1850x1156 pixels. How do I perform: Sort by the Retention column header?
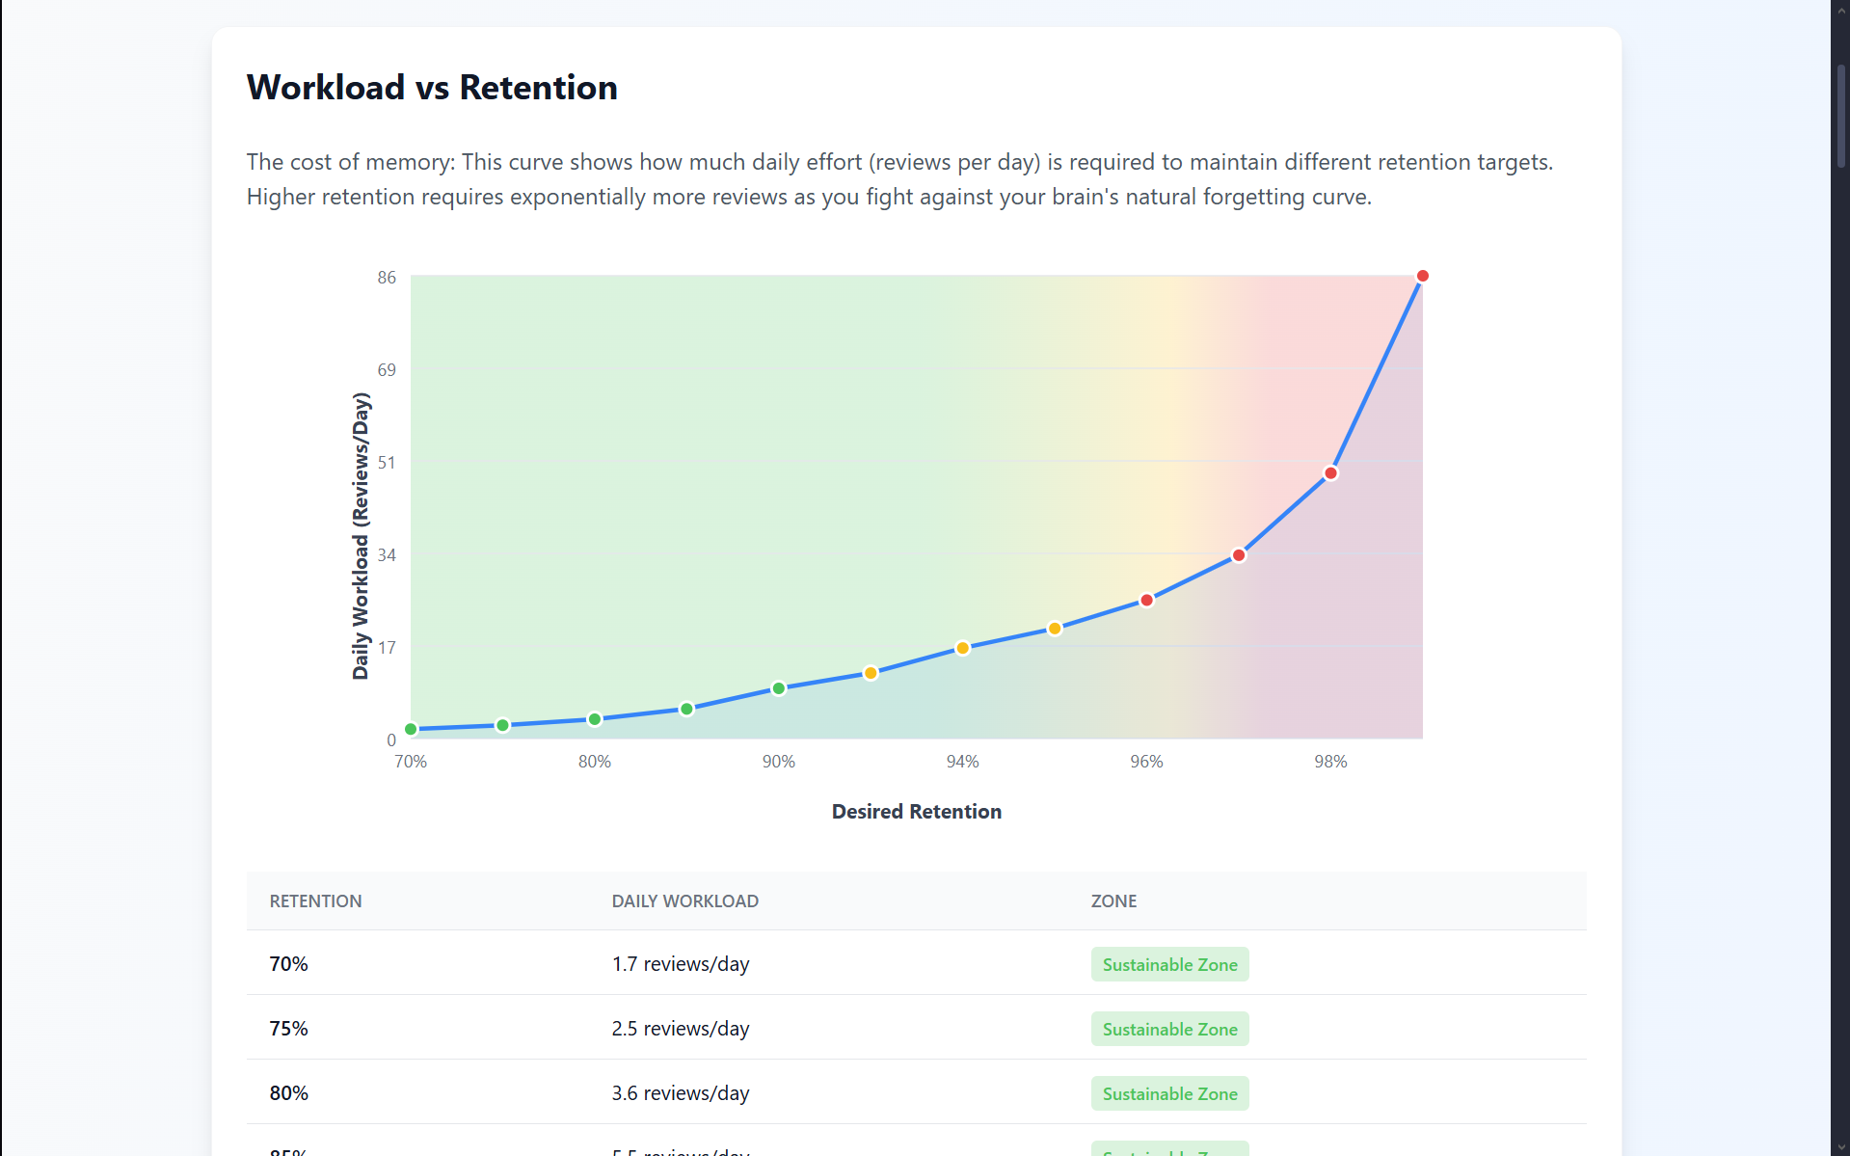pyautogui.click(x=316, y=901)
